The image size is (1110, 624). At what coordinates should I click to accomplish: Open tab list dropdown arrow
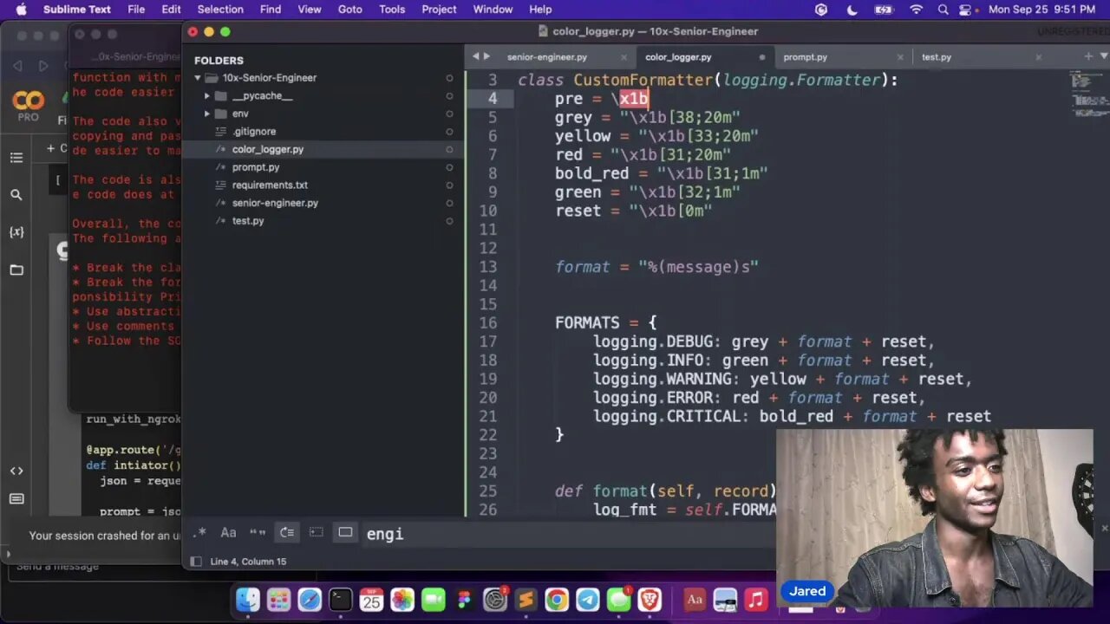pos(1103,56)
